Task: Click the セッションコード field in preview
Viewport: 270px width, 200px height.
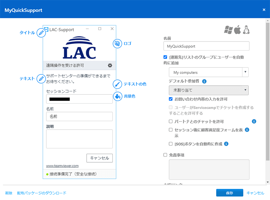Action: coord(79,99)
